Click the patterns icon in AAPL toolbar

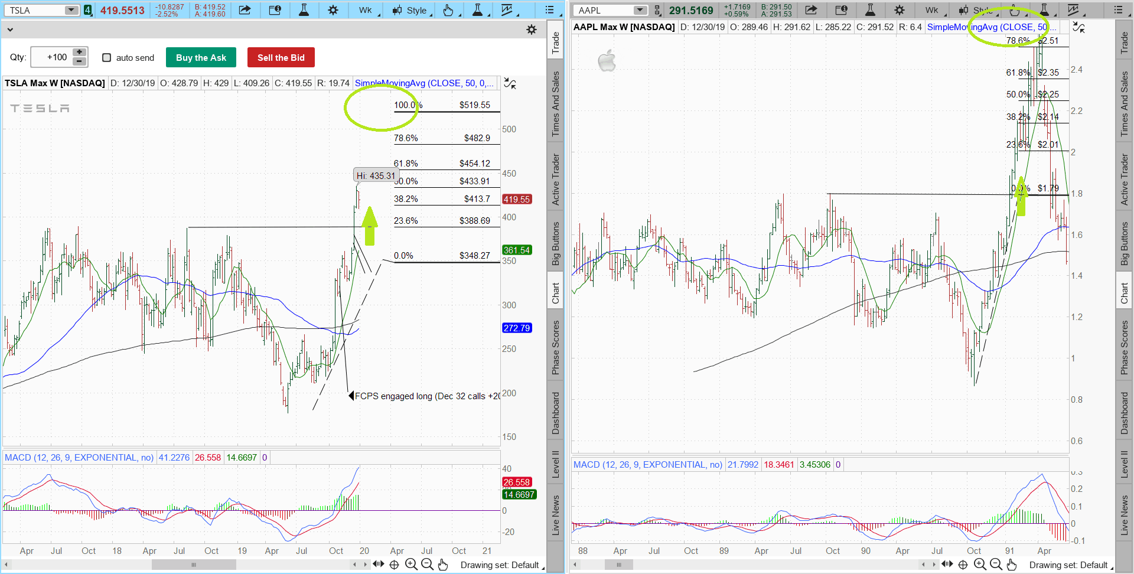(1073, 10)
